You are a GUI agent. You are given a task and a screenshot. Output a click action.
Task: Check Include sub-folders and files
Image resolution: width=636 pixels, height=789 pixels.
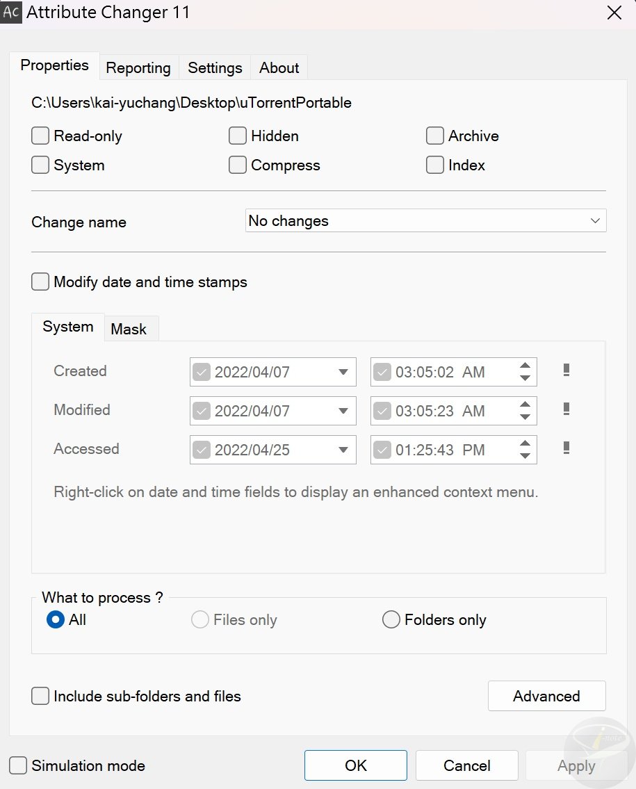pos(40,696)
